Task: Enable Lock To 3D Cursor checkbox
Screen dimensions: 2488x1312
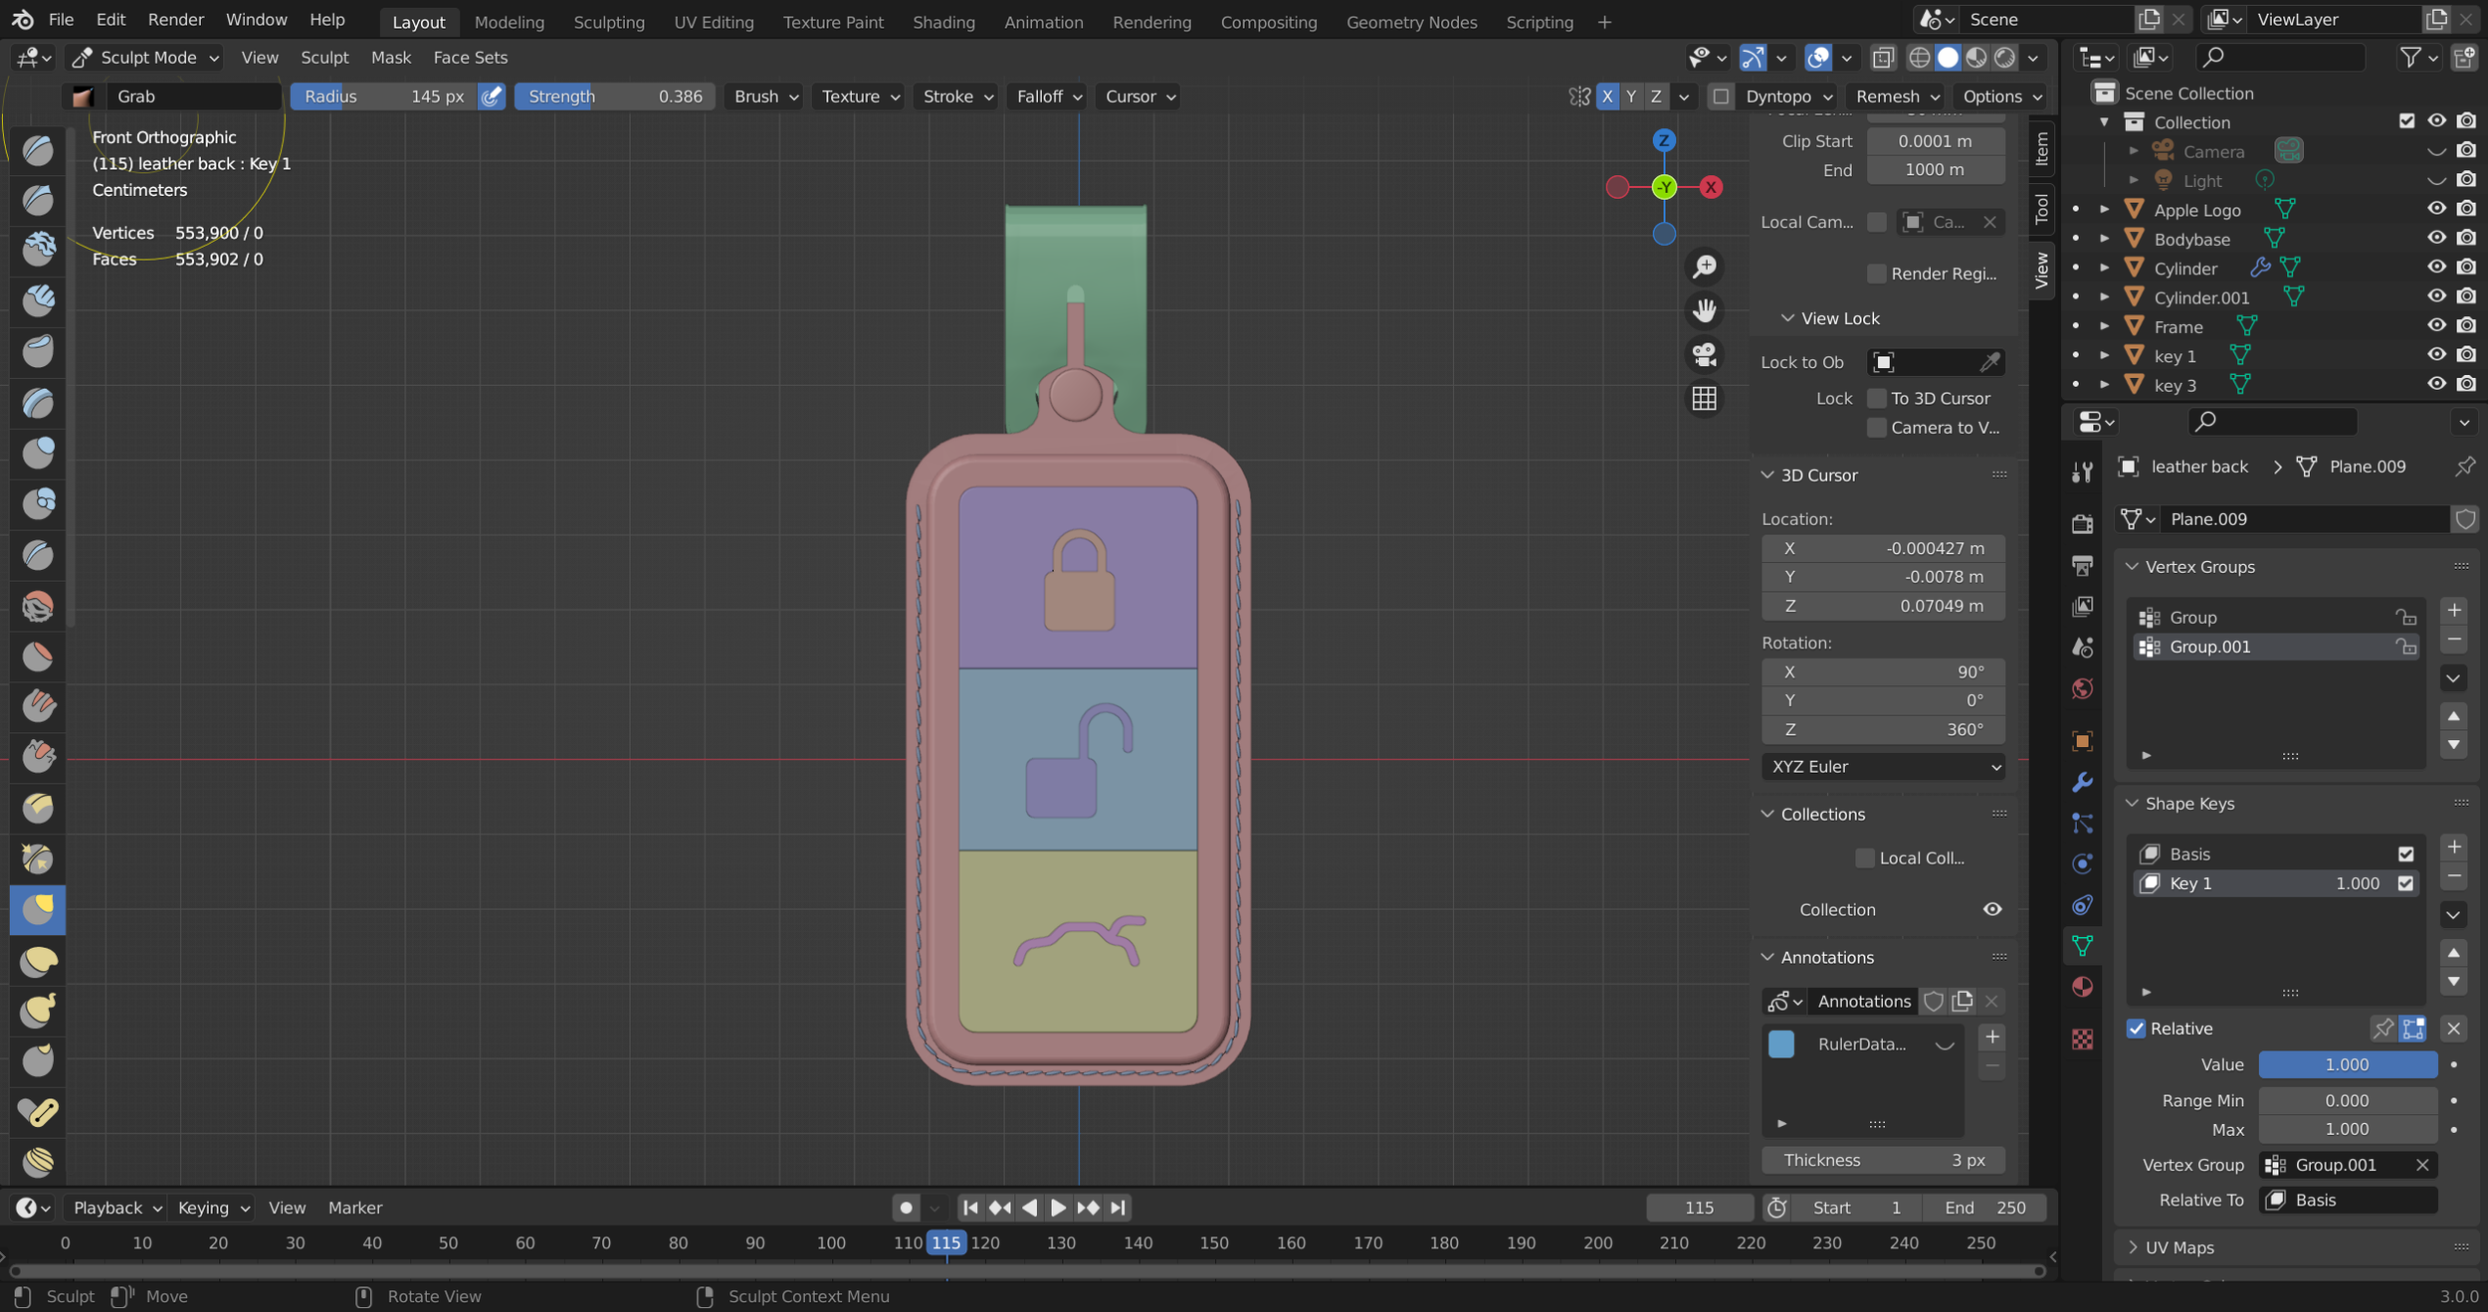Action: (x=1876, y=398)
